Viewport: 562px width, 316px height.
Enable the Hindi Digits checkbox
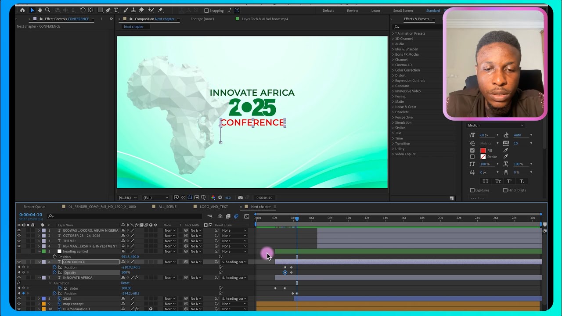pyautogui.click(x=505, y=190)
